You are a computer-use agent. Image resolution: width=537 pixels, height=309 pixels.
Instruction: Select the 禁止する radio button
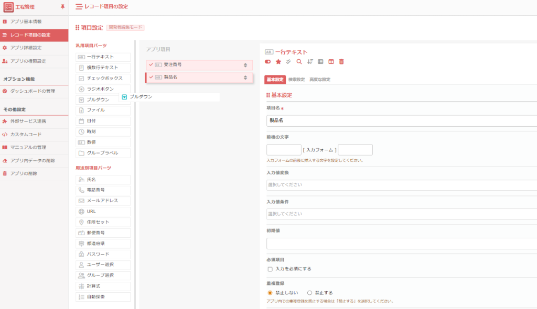coord(309,293)
